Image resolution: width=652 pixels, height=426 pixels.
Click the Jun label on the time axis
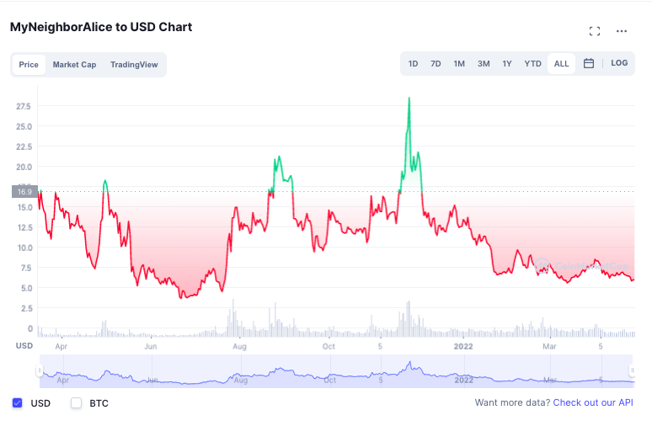[x=151, y=346]
